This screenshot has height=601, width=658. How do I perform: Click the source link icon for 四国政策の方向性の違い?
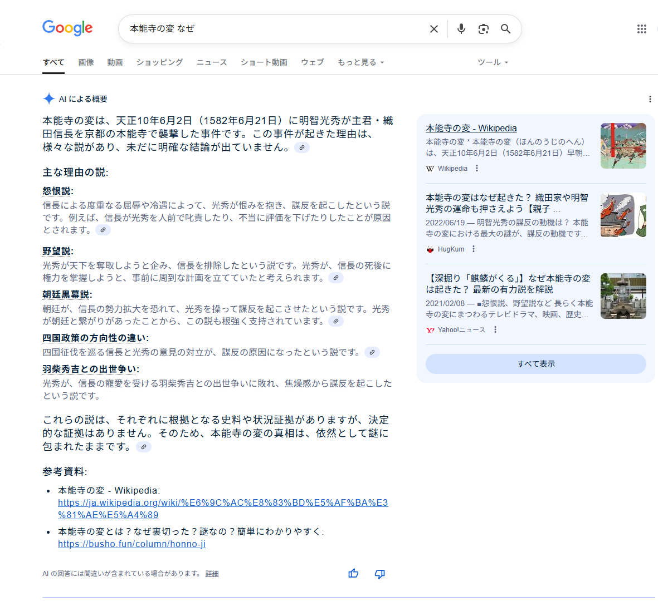[x=372, y=352]
